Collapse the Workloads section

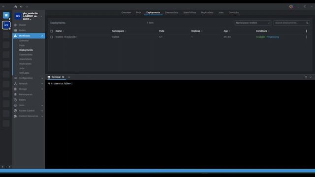click(x=42, y=36)
